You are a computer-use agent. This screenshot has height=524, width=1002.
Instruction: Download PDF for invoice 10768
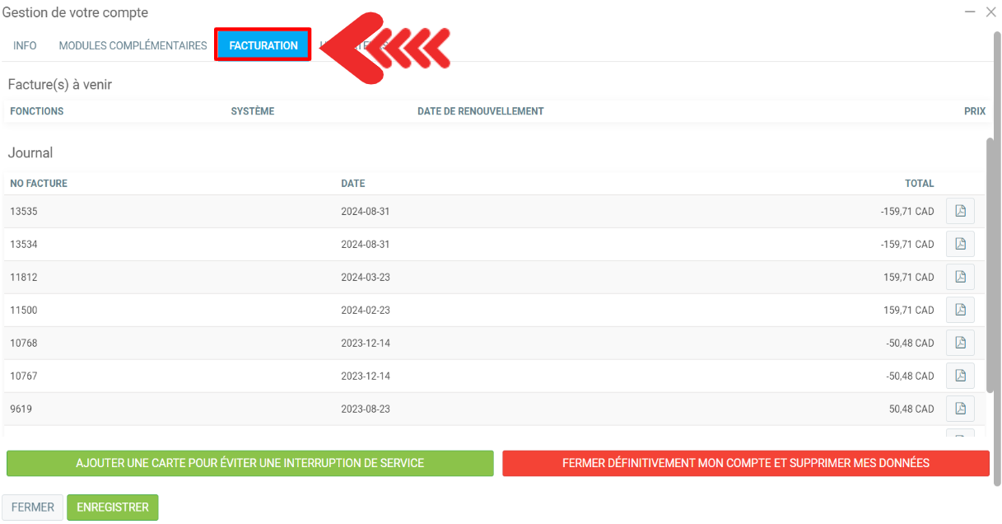(x=960, y=343)
